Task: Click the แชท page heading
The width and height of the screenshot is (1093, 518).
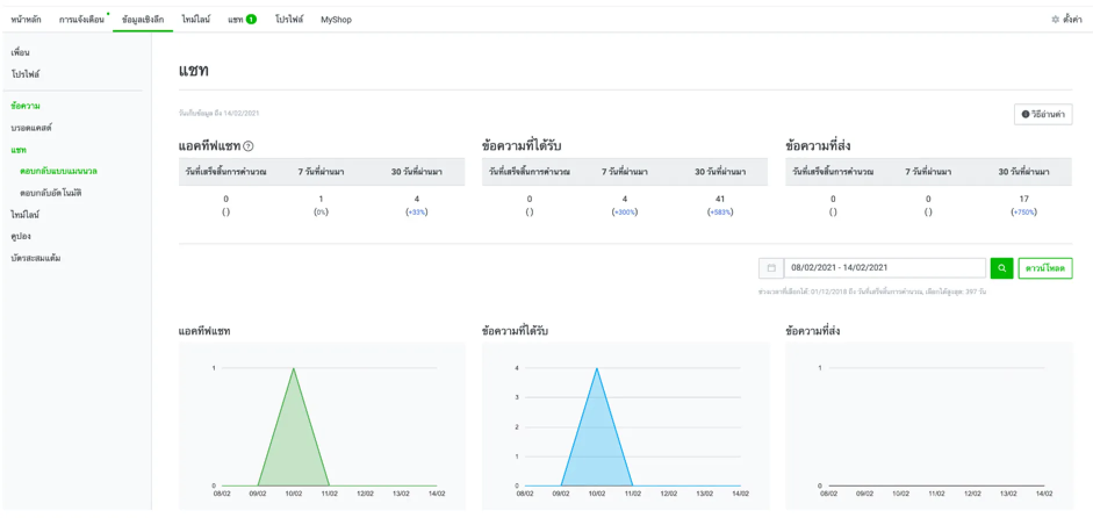Action: 193,71
